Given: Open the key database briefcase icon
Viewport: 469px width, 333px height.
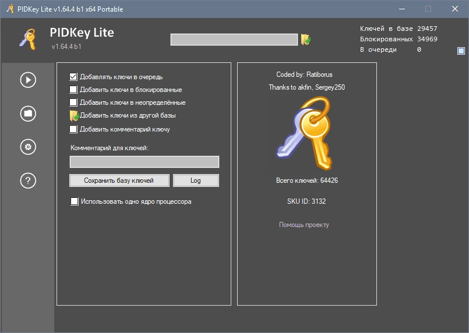Looking at the screenshot, I should (28, 114).
